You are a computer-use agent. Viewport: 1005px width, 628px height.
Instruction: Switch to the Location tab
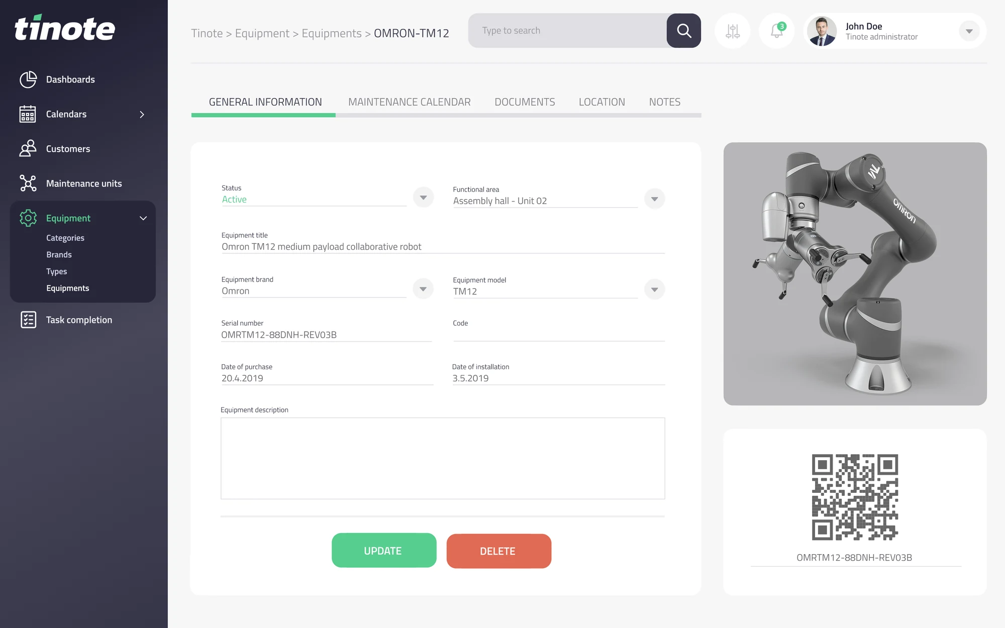601,102
